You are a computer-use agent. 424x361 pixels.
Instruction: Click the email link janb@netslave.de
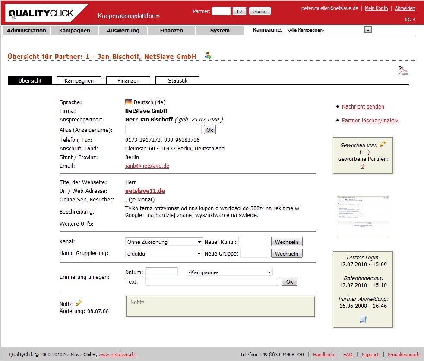(147, 166)
